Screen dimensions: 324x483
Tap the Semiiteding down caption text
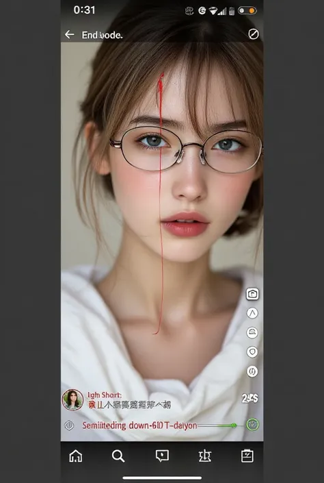[x=139, y=425]
